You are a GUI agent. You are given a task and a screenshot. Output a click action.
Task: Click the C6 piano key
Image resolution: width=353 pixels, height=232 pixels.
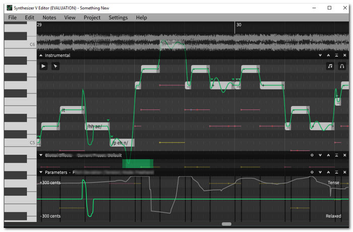coord(20,44)
